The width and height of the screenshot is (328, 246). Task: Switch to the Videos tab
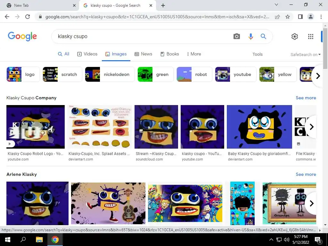click(87, 54)
